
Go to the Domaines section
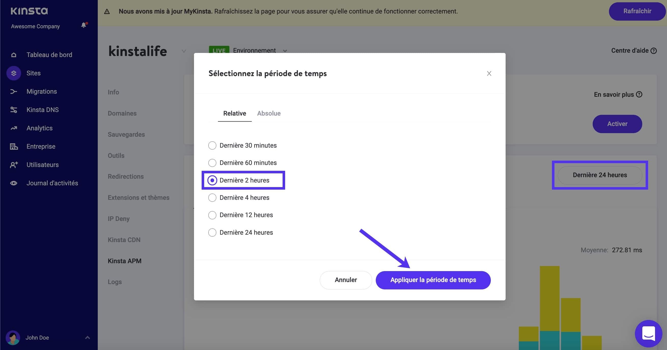[122, 113]
